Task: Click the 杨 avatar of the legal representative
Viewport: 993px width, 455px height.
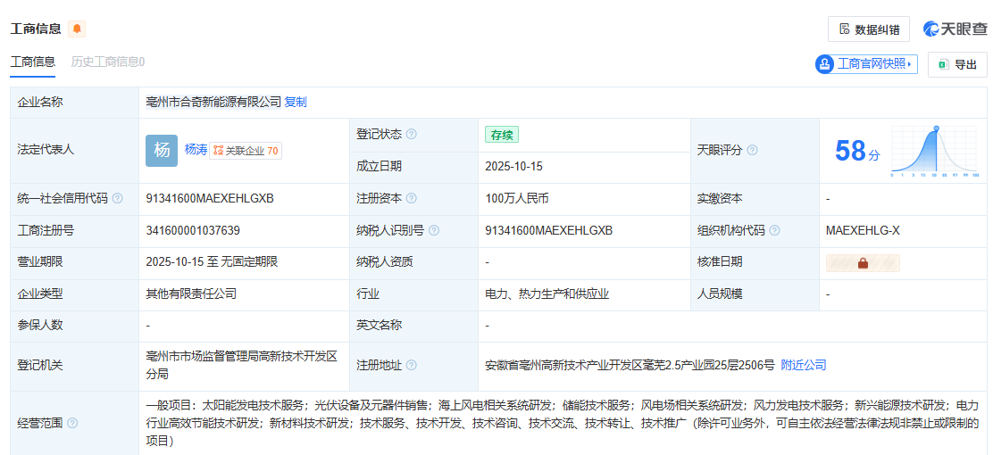Action: click(x=162, y=150)
